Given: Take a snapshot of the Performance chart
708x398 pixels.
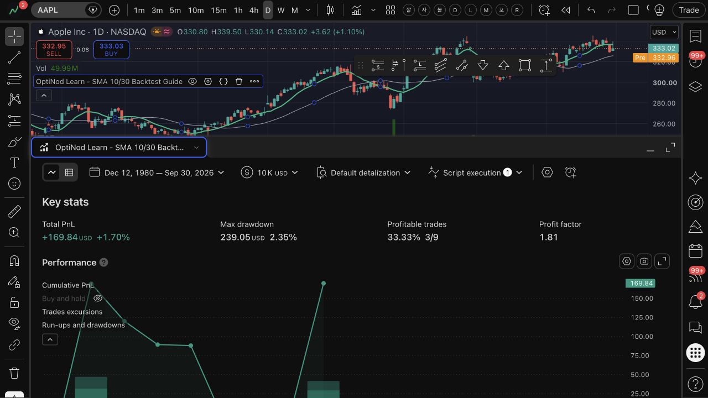Looking at the screenshot, I should (x=644, y=261).
